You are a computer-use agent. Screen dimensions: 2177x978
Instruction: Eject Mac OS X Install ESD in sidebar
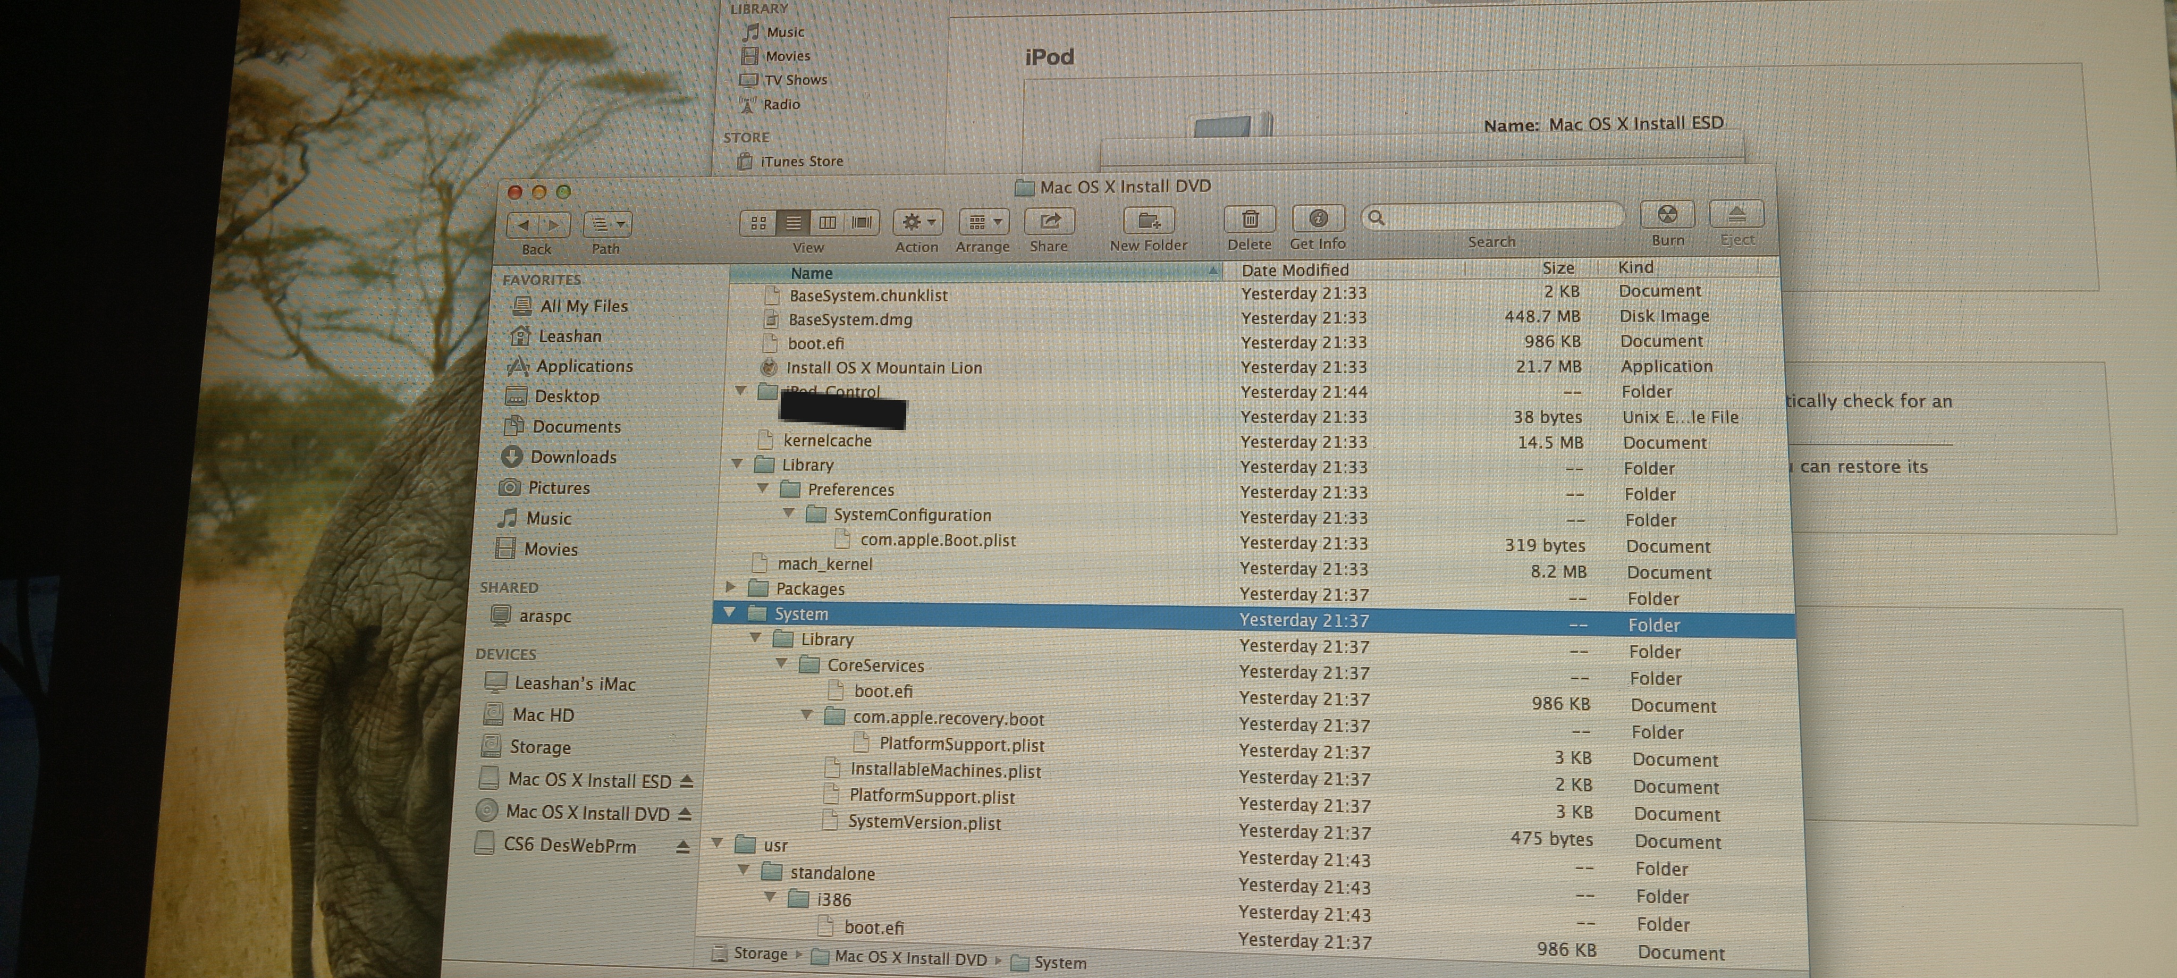click(x=686, y=780)
